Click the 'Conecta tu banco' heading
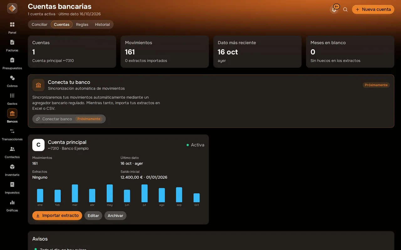Image resolution: width=401 pixels, height=250 pixels. tap(69, 82)
